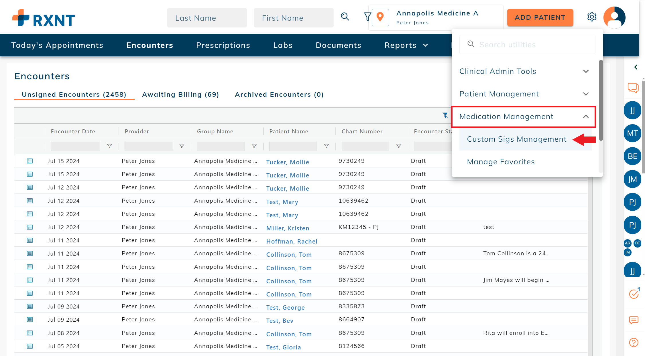Open filter options for Patient Name column
This screenshot has width=645, height=356.
pos(326,146)
